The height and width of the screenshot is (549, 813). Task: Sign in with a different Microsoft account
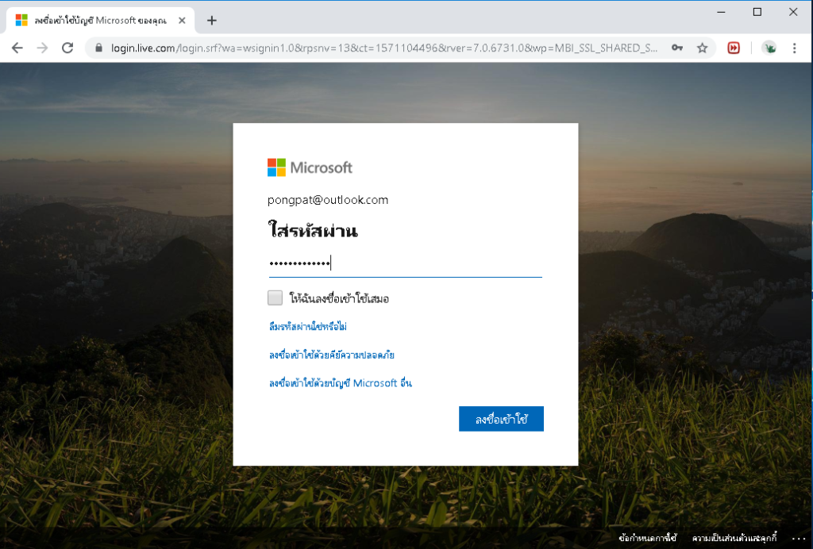pos(340,383)
